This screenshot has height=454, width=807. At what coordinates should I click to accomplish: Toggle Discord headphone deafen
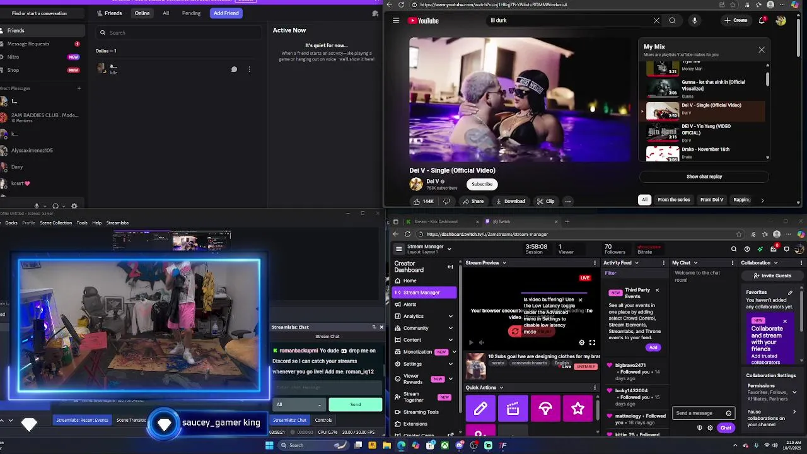pos(55,206)
